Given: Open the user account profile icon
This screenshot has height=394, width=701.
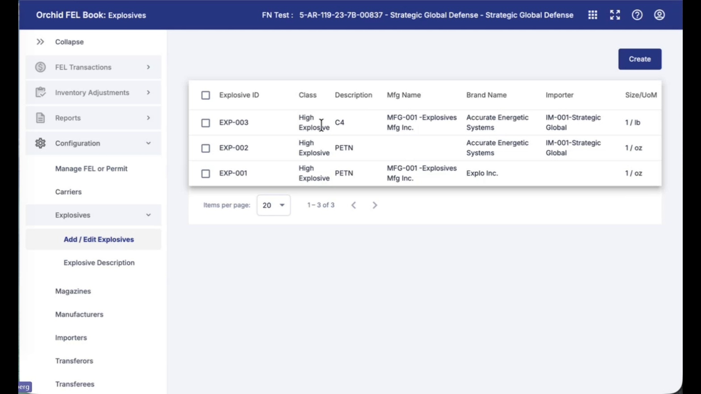Looking at the screenshot, I should click(659, 15).
